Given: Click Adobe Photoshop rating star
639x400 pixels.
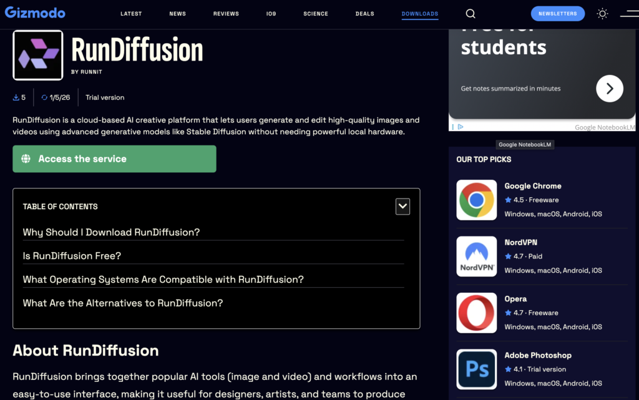Looking at the screenshot, I should [x=508, y=369].
